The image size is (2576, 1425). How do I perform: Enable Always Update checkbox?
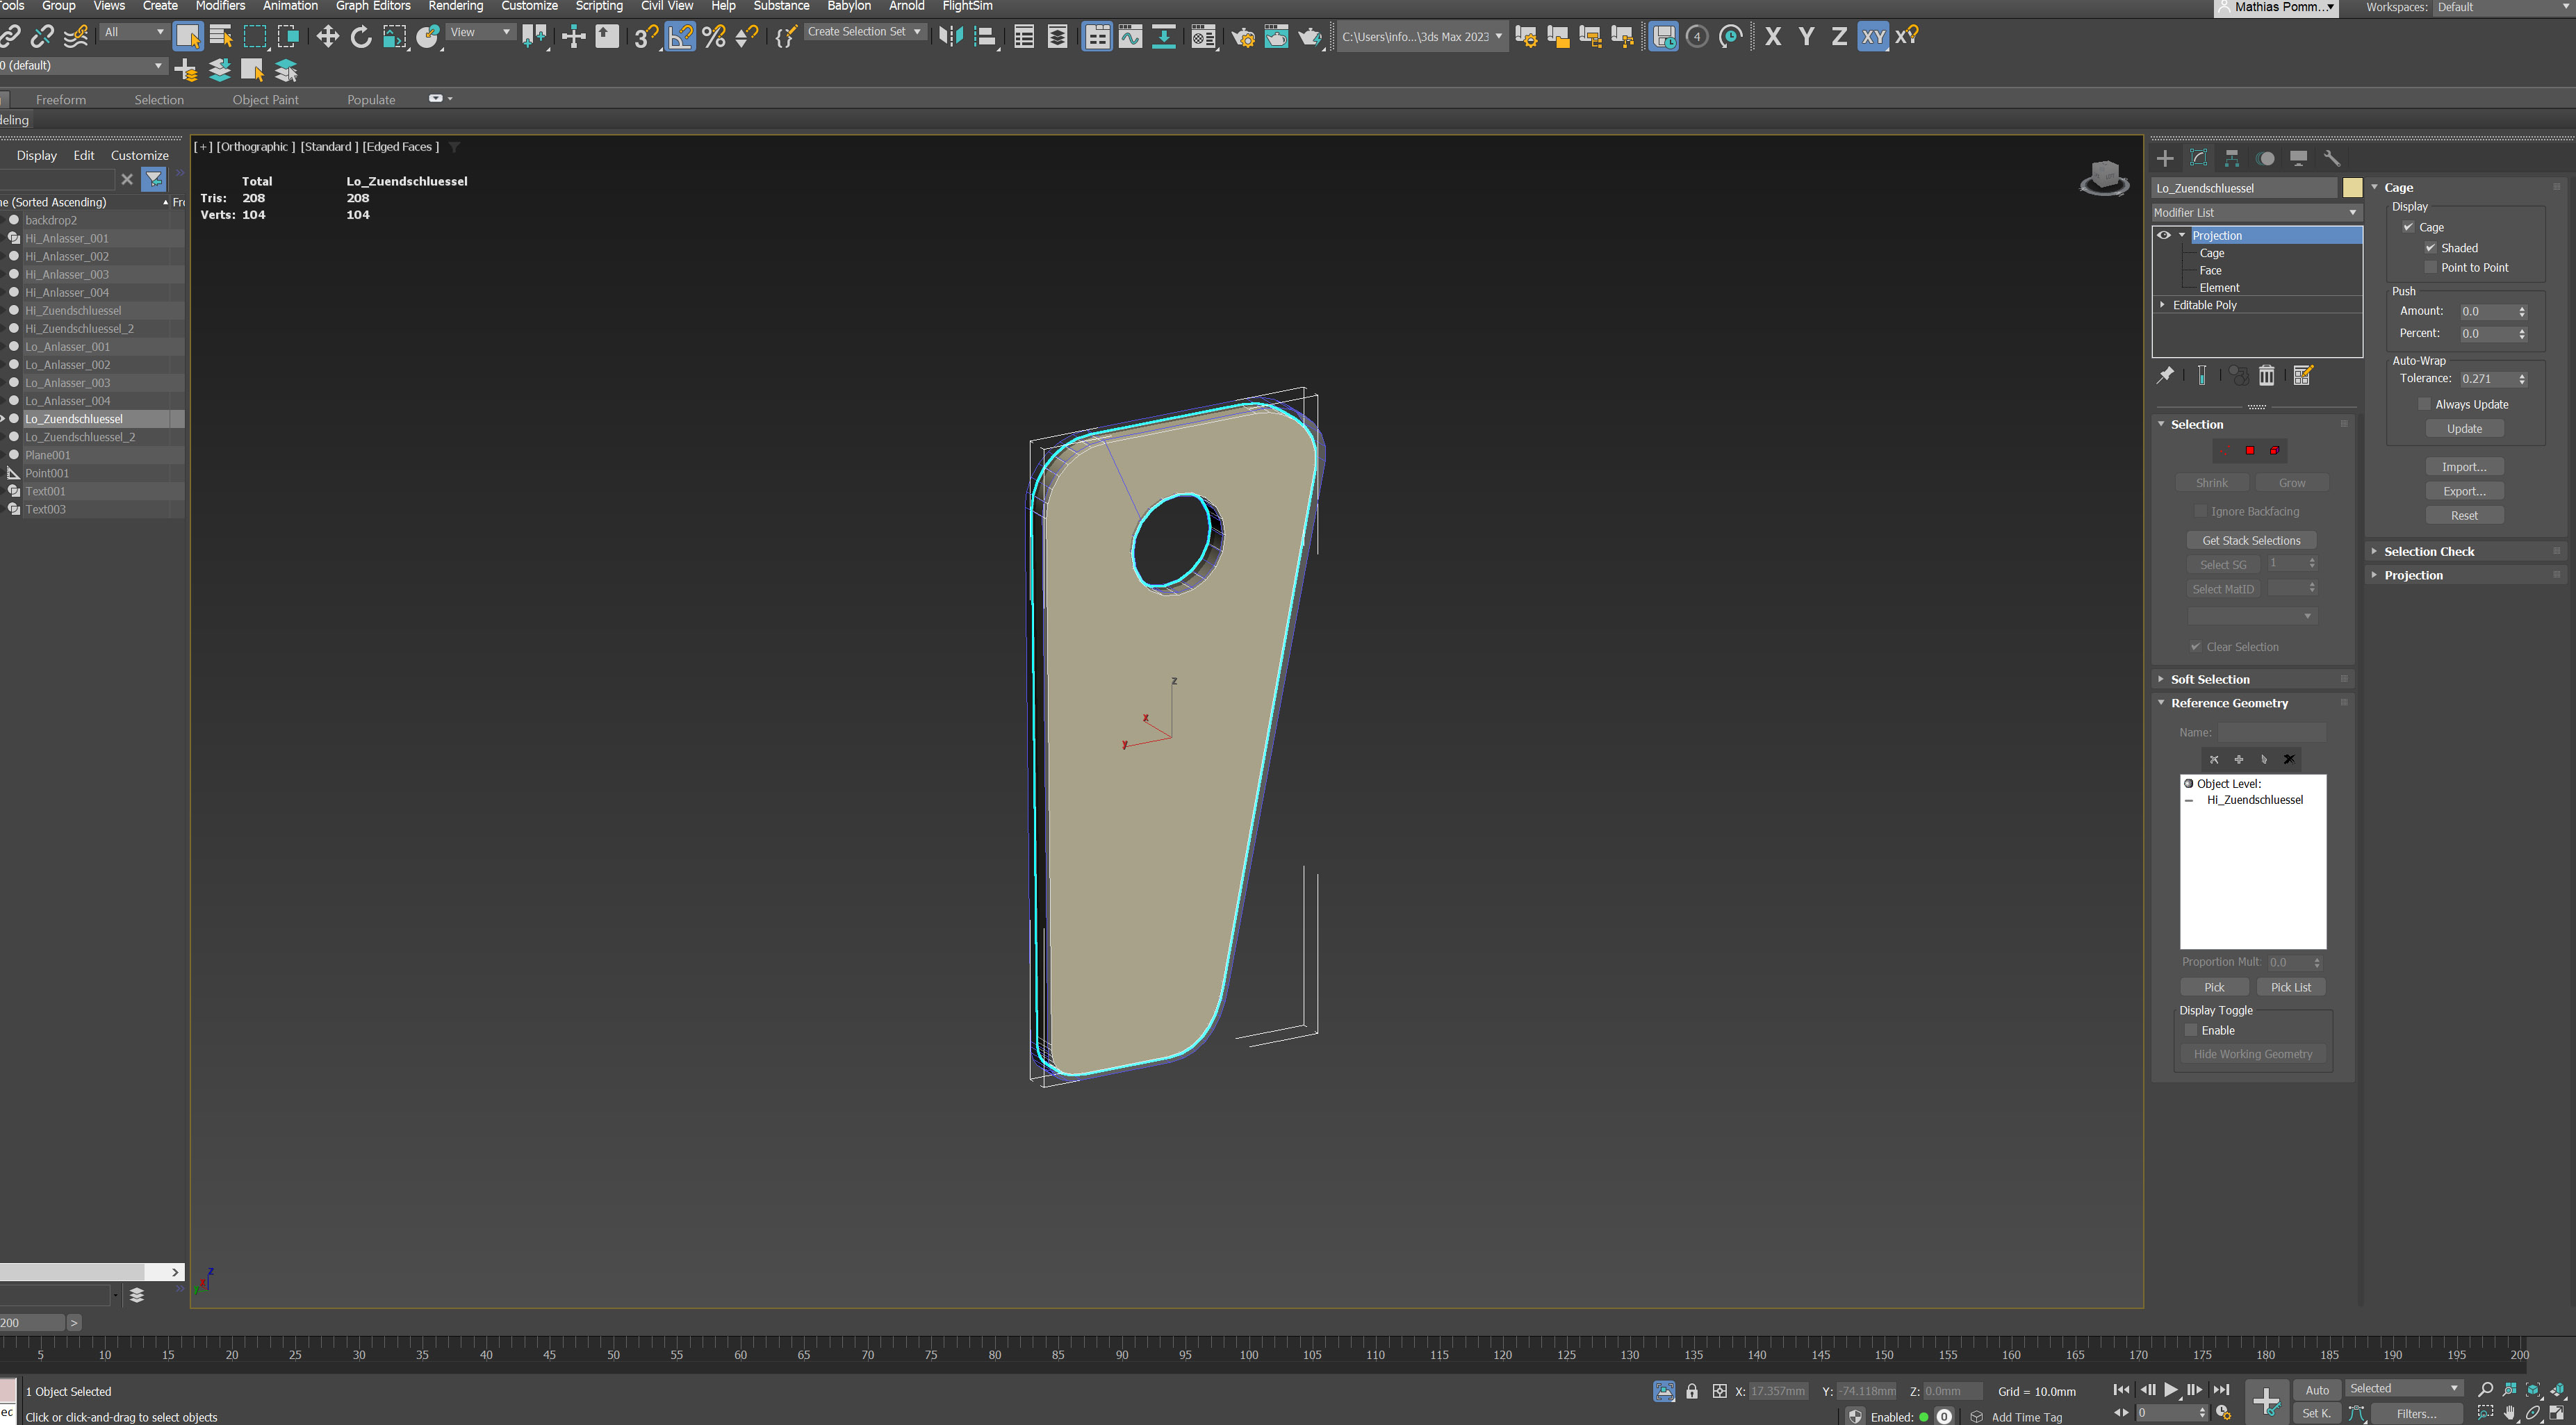click(x=2424, y=404)
